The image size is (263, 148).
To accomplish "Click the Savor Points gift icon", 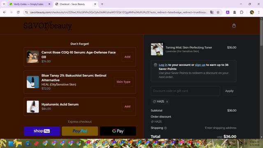I will pos(155,65).
